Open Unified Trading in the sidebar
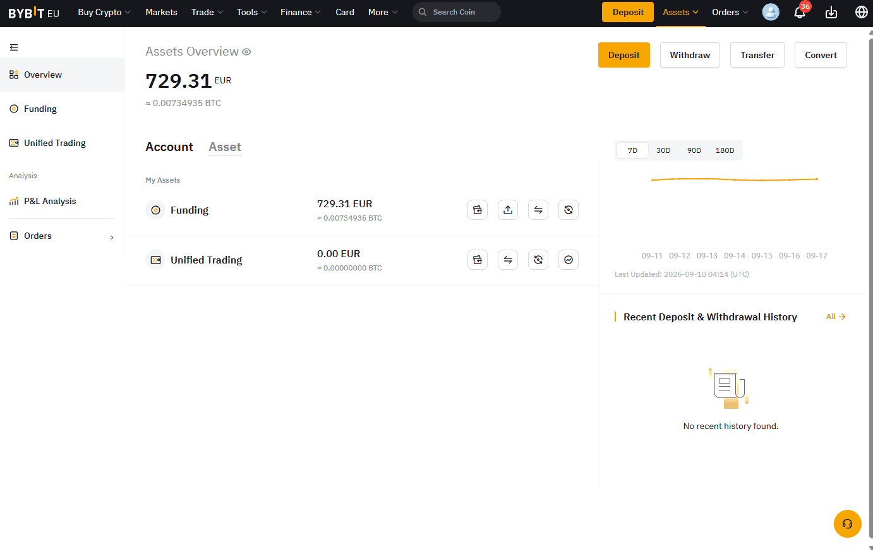Screen dimensions: 873x551 [55, 143]
